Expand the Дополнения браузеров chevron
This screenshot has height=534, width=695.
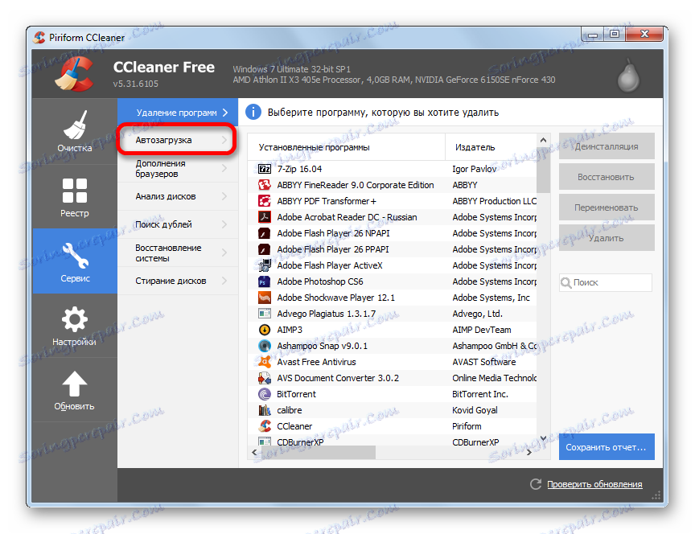pyautogui.click(x=224, y=168)
